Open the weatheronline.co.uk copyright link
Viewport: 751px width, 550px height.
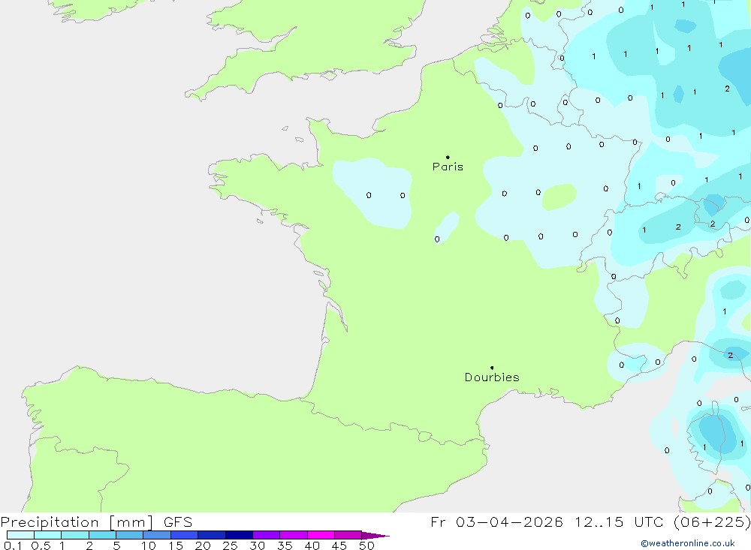(x=687, y=543)
